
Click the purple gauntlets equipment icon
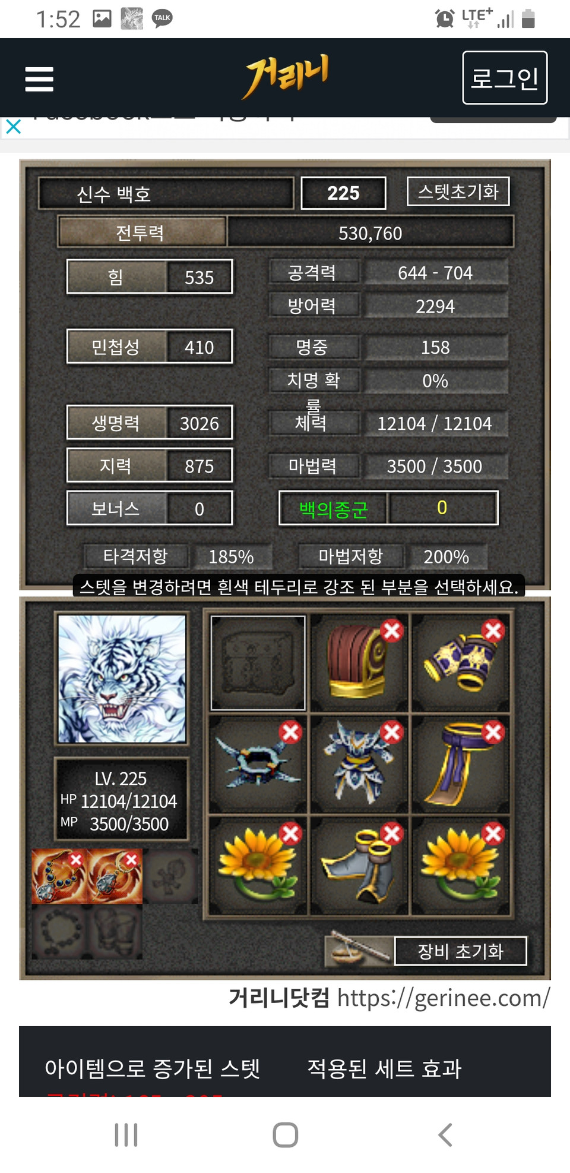[461, 663]
